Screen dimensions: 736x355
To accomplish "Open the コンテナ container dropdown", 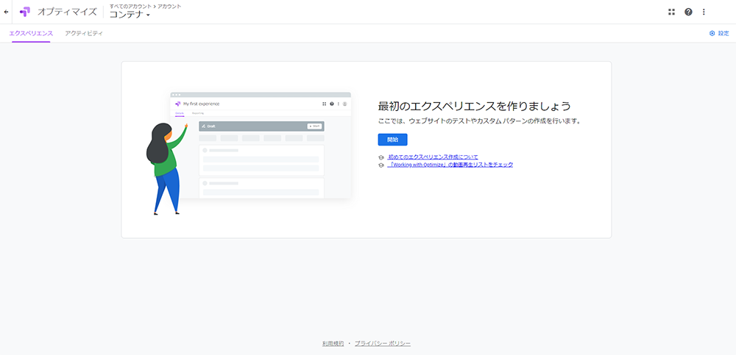I will [130, 15].
